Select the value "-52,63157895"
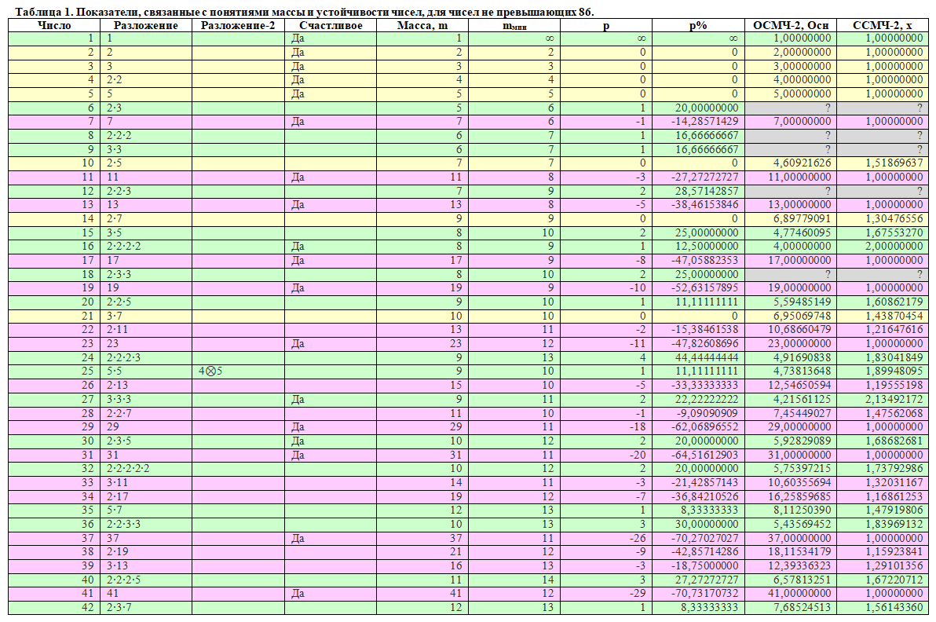This screenshot has width=936, height=622. (x=706, y=287)
